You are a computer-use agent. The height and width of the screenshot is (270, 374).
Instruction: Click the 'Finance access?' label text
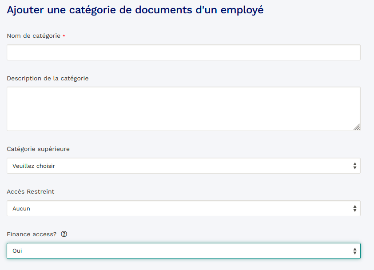pyautogui.click(x=32, y=234)
